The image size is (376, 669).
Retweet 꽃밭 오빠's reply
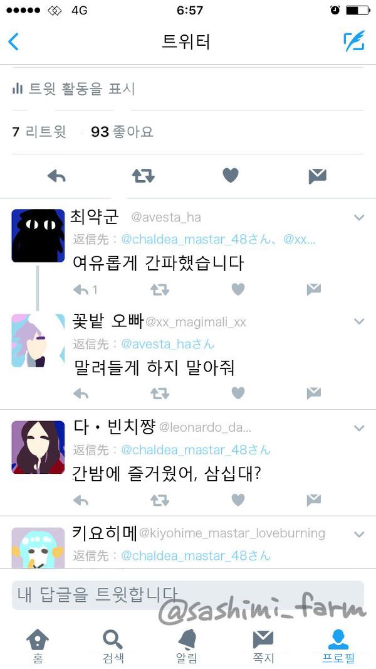160,393
